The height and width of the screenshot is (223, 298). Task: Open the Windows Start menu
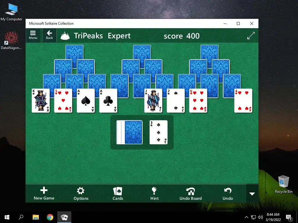click(x=7, y=217)
